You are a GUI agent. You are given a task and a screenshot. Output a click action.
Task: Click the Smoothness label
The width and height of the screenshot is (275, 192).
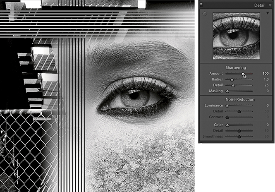click(213, 137)
